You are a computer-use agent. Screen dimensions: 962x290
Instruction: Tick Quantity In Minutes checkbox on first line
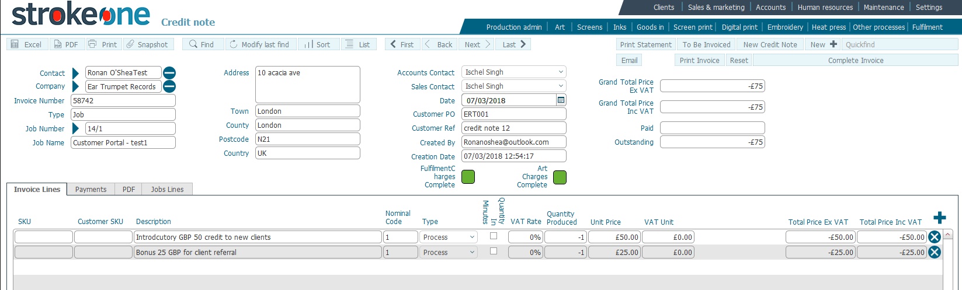[x=494, y=236]
